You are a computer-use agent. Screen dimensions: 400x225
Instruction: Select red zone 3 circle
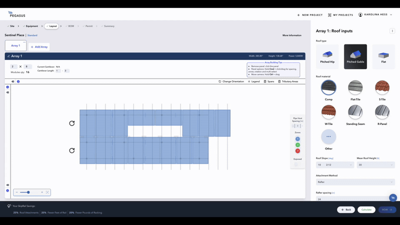point(297,151)
